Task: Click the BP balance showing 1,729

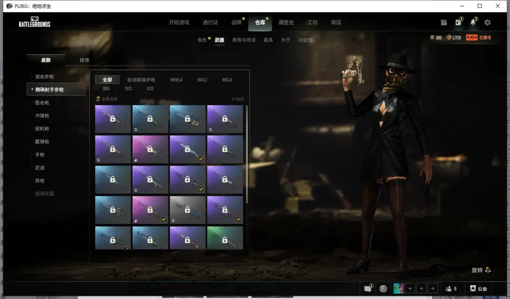Action: pyautogui.click(x=454, y=38)
